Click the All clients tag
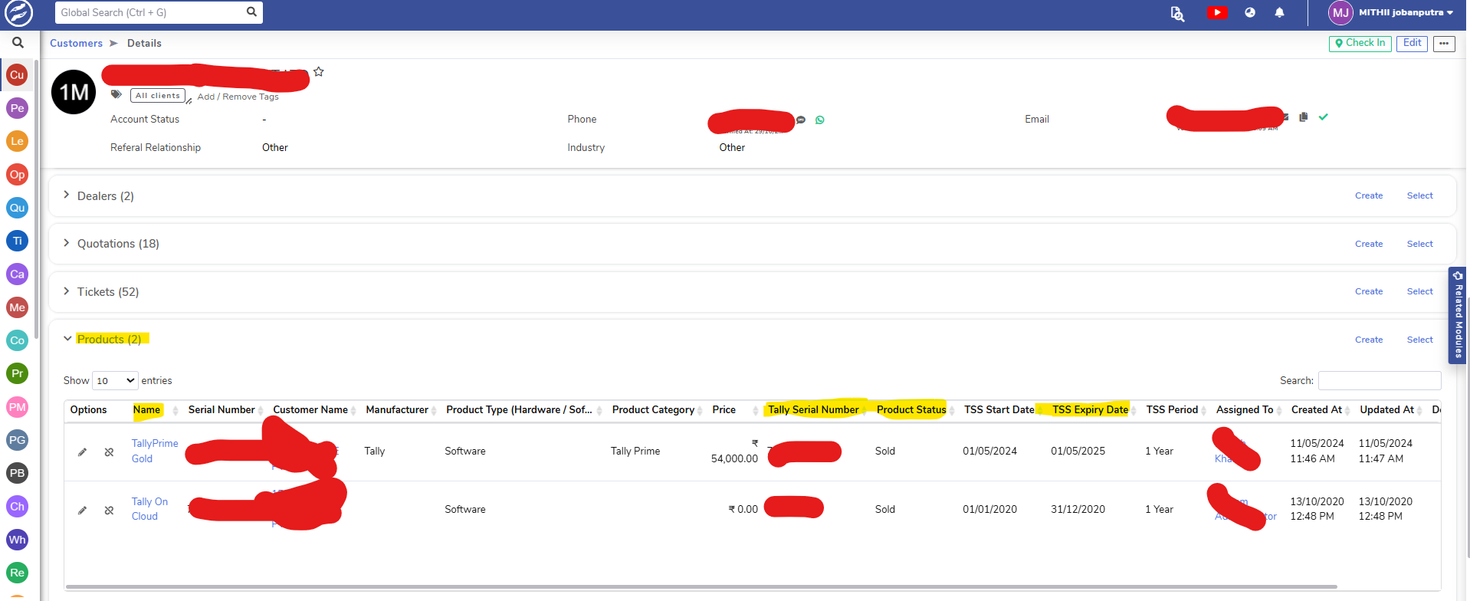The image size is (1470, 601). coord(158,96)
